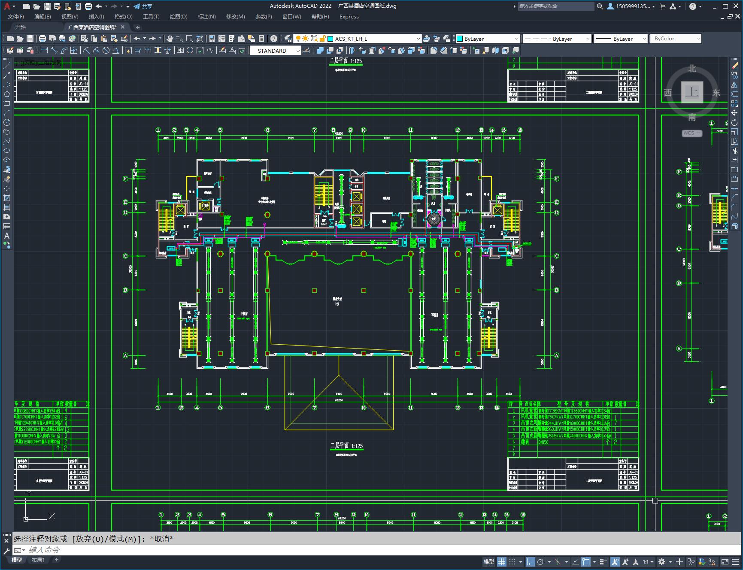Image resolution: width=743 pixels, height=570 pixels.
Task: Click the 模型 button in status bar
Action: click(489, 561)
